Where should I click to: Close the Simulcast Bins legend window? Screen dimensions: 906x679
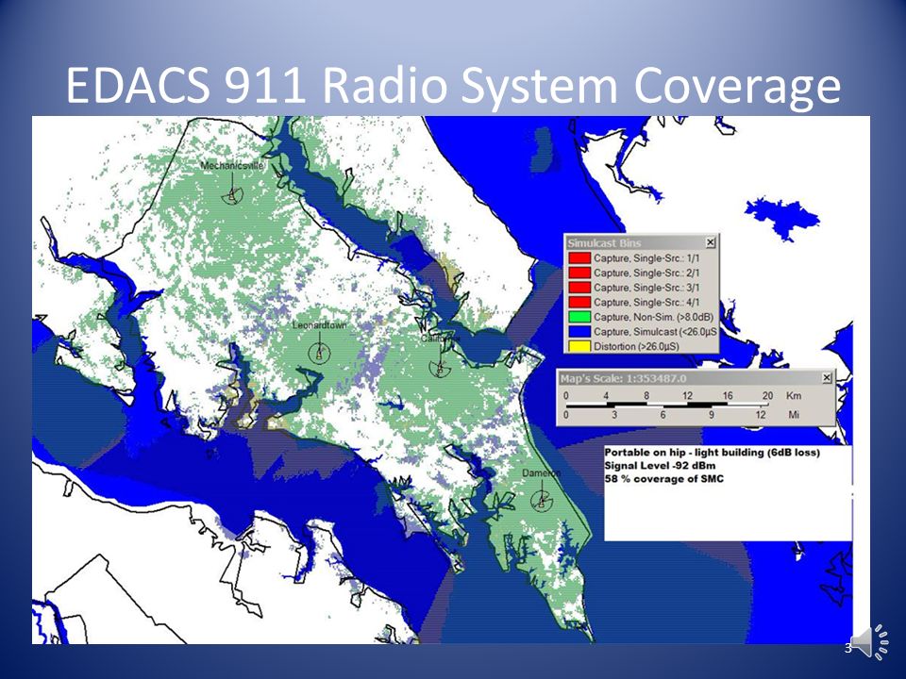[710, 242]
